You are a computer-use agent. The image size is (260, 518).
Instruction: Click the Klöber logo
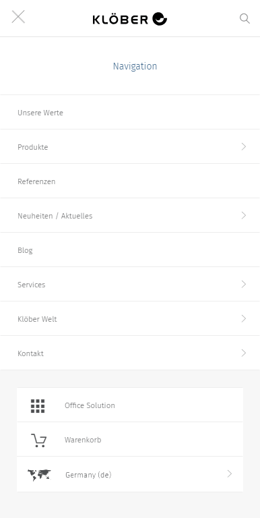130,19
